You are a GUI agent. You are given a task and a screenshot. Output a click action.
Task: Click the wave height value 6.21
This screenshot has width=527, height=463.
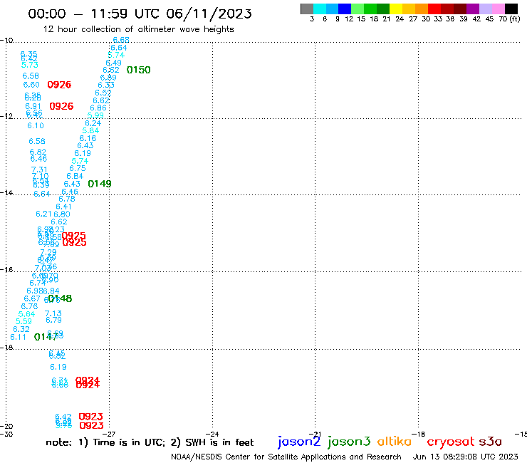(x=43, y=214)
